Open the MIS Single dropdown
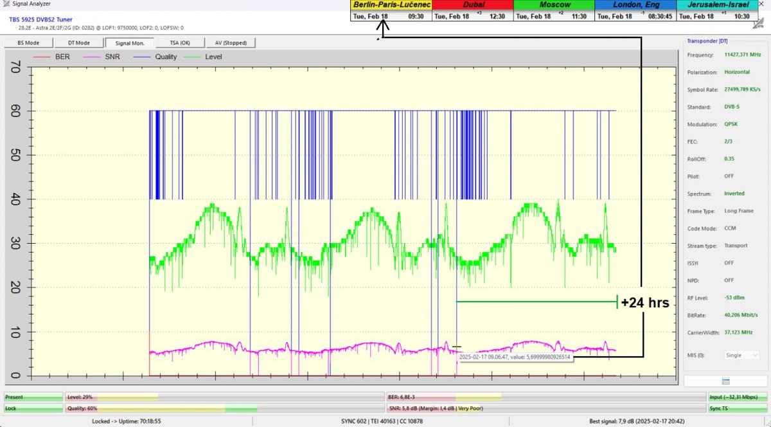 click(x=742, y=355)
